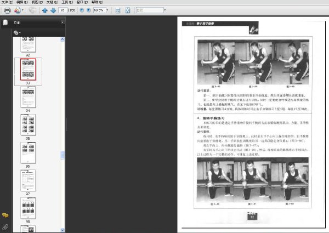The height and width of the screenshot is (233, 329).
Task: Click thumbnail scrollbar up arrow
Action: [63, 39]
